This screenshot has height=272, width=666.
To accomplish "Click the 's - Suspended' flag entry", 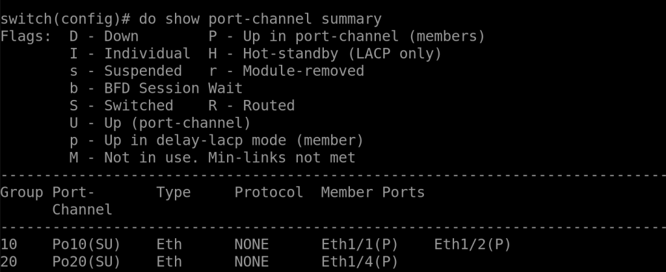I will 126,71.
